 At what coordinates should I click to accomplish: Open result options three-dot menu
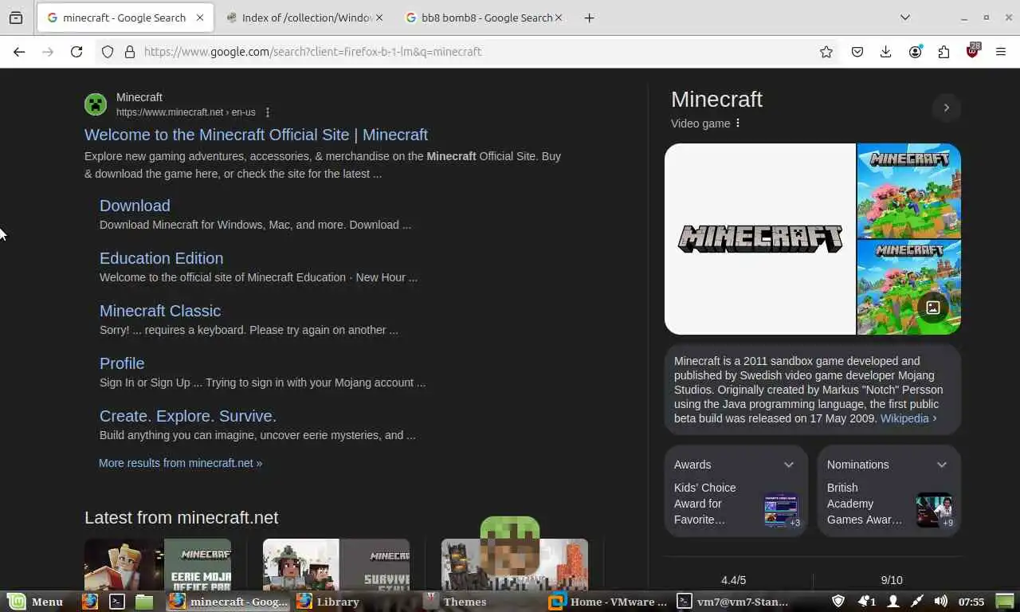coord(268,112)
